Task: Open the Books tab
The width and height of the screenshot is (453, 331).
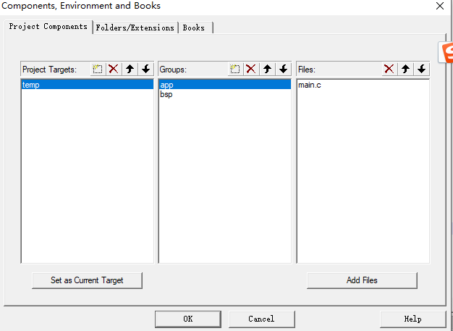Action: pyautogui.click(x=195, y=28)
